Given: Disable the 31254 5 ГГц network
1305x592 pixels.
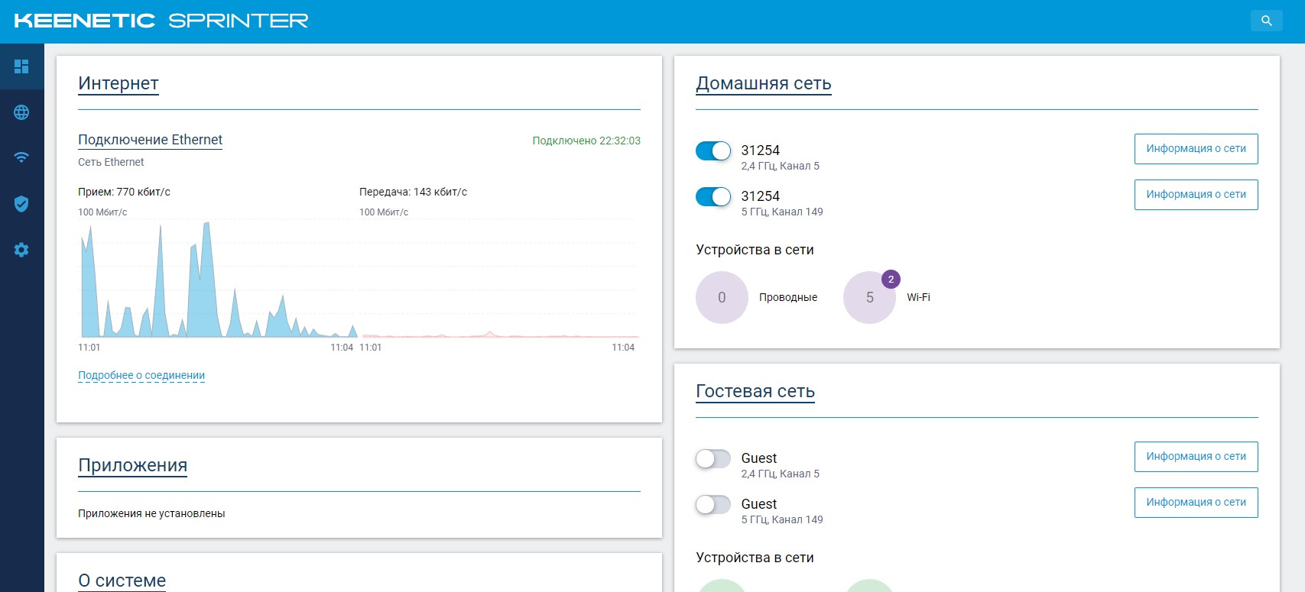Looking at the screenshot, I should point(713,197).
